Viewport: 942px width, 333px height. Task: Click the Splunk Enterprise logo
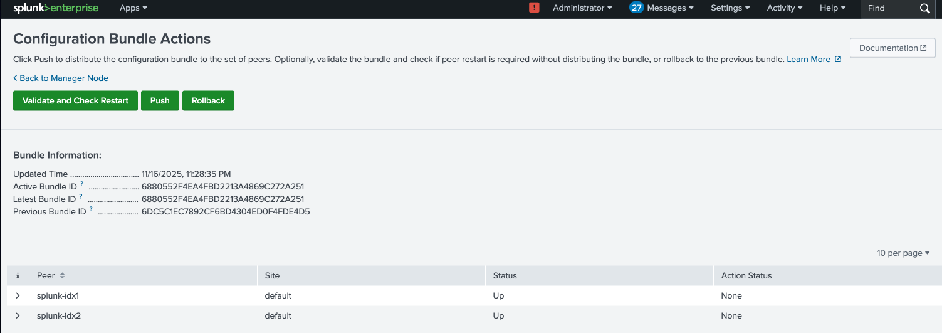click(56, 8)
